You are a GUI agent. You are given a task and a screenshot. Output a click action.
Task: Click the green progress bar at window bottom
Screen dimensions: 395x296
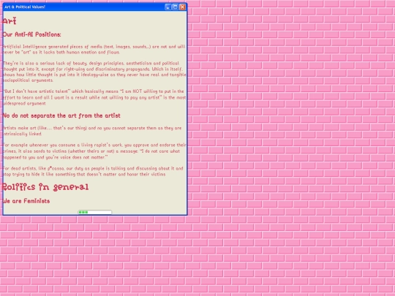tap(94, 212)
